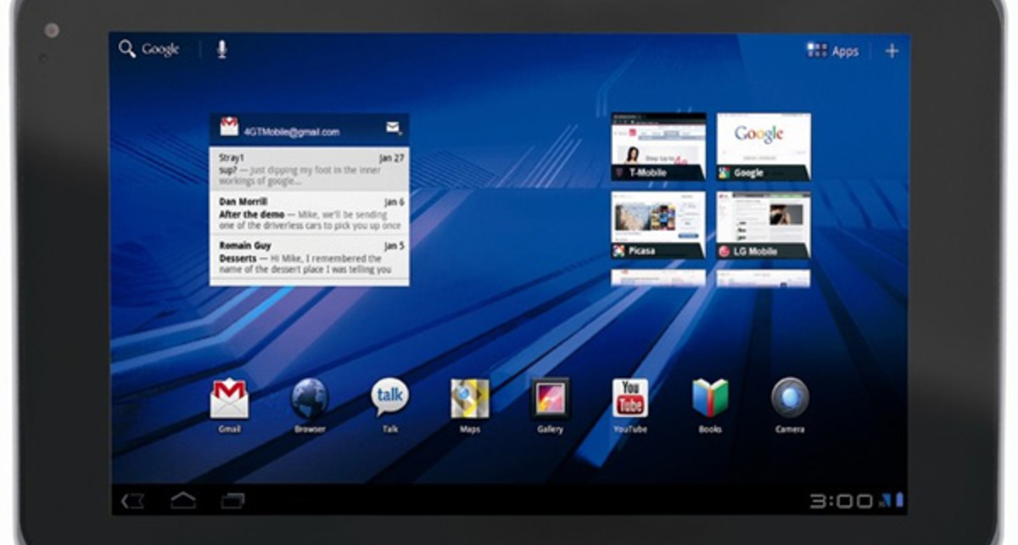The image size is (1018, 545).
Task: Compose new mail from Gmail widget
Action: click(393, 128)
